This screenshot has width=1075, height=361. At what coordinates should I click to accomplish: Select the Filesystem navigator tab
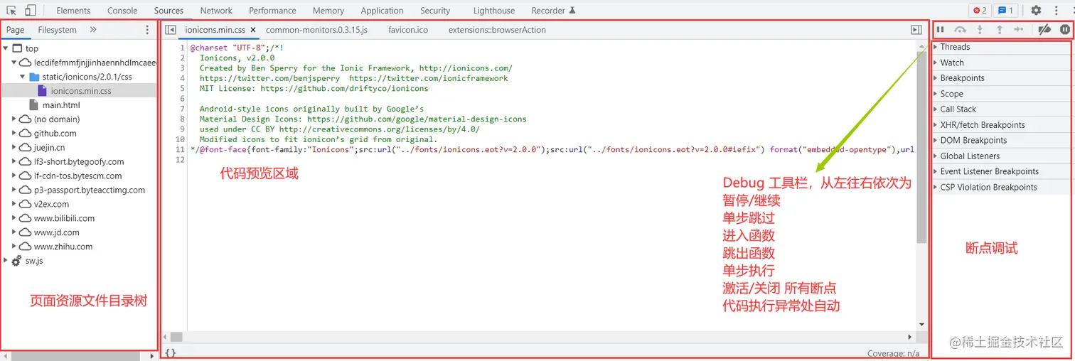click(57, 30)
